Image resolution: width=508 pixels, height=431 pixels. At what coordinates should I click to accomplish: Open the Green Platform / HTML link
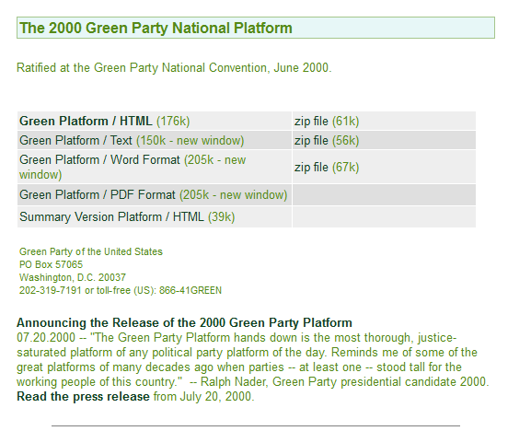tap(86, 121)
